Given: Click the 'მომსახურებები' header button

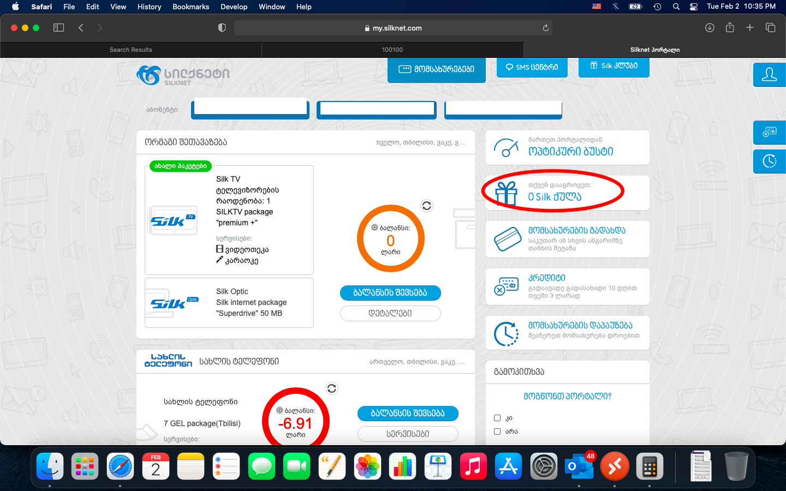Looking at the screenshot, I should coord(437,70).
